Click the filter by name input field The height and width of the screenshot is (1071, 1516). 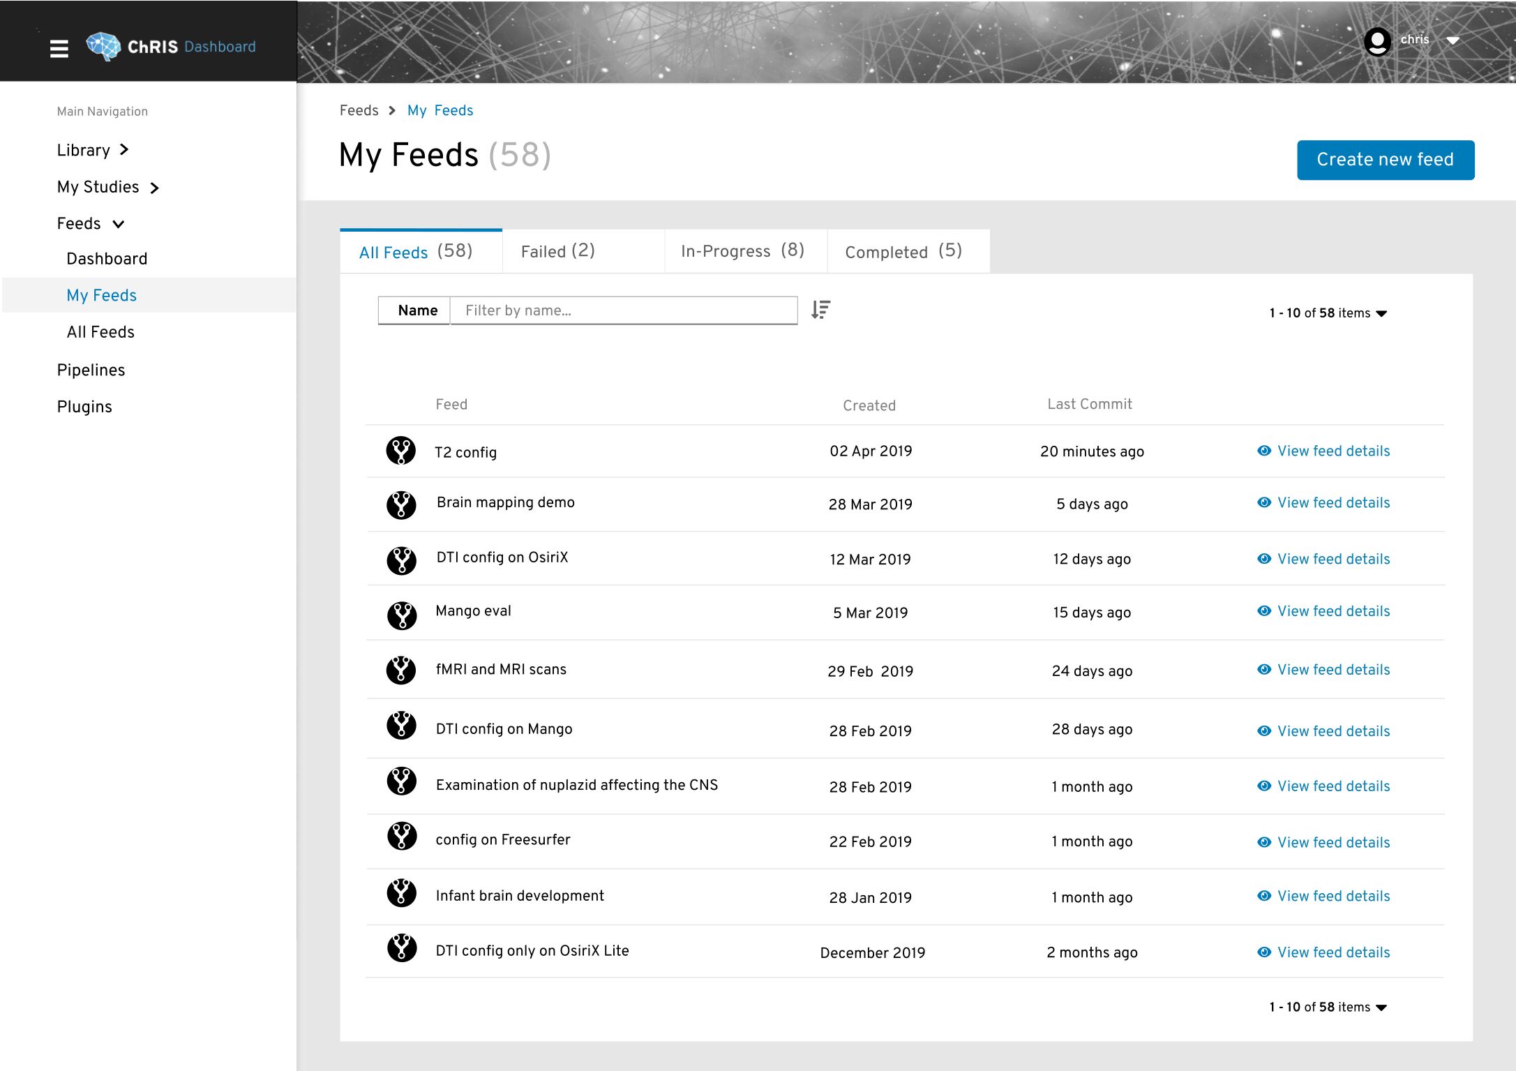(x=624, y=310)
